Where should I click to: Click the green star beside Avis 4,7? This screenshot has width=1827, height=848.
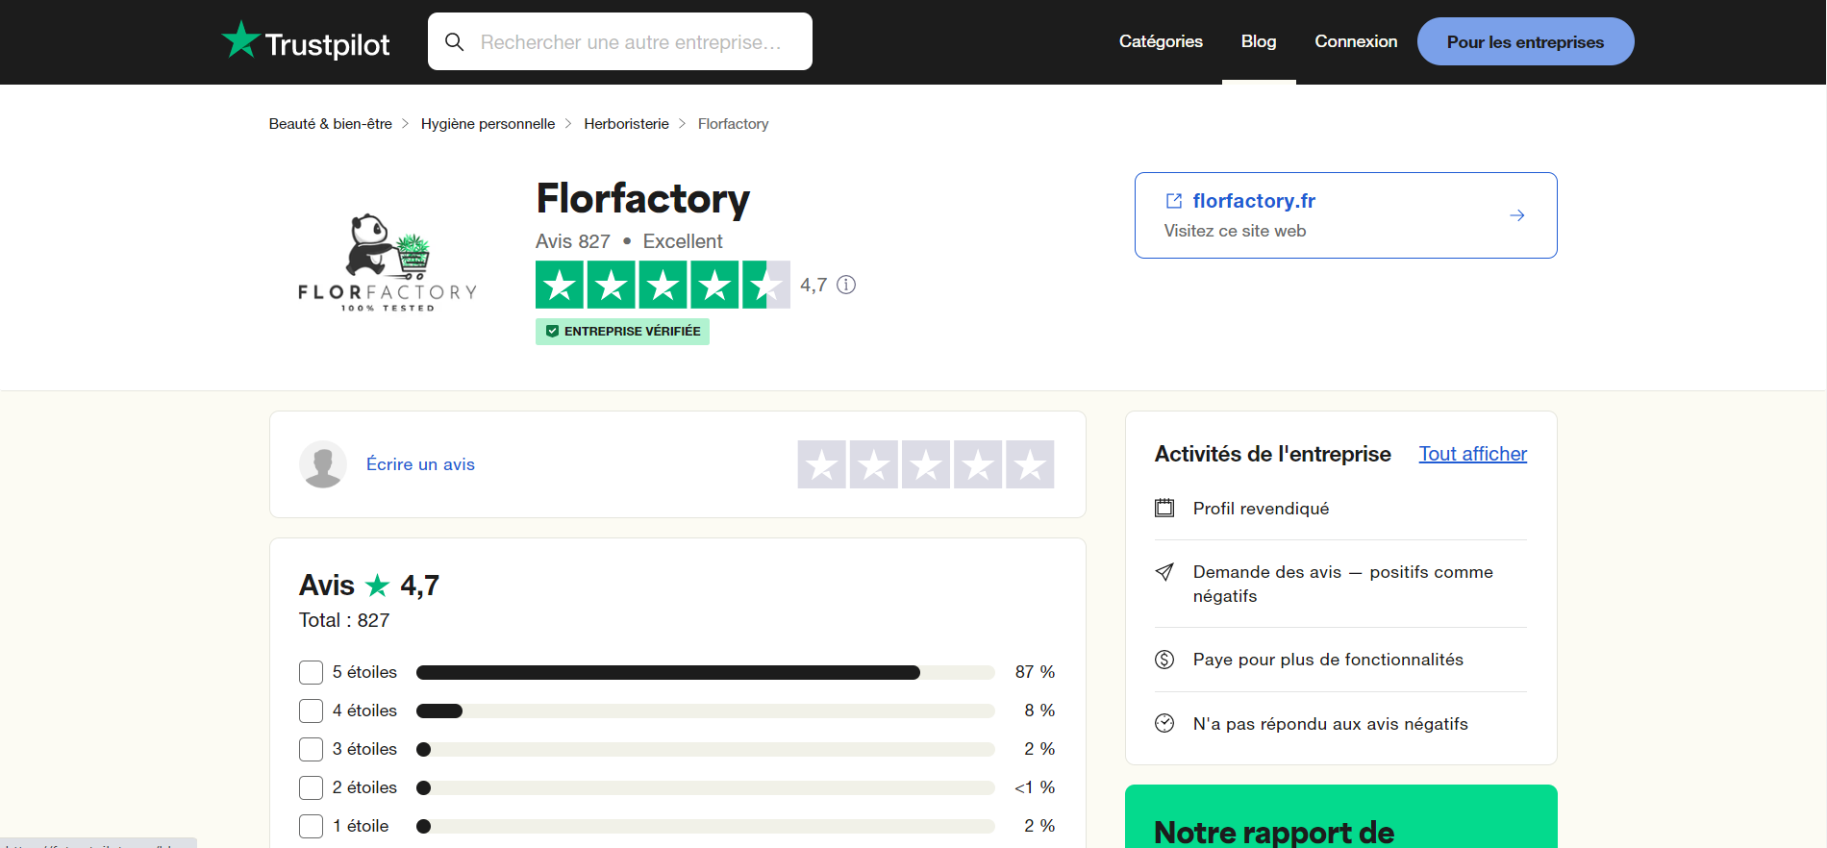tap(378, 585)
